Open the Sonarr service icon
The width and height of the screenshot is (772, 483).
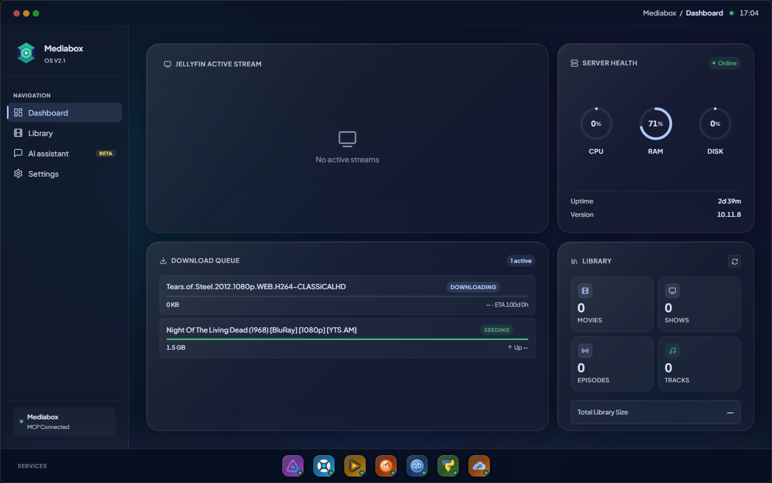pyautogui.click(x=324, y=466)
